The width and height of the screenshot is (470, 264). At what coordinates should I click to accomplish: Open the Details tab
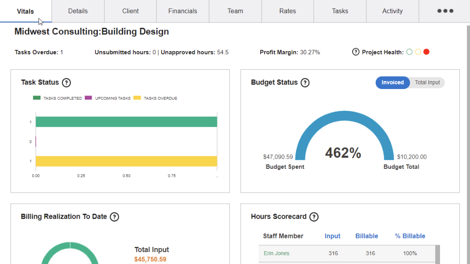tap(78, 11)
